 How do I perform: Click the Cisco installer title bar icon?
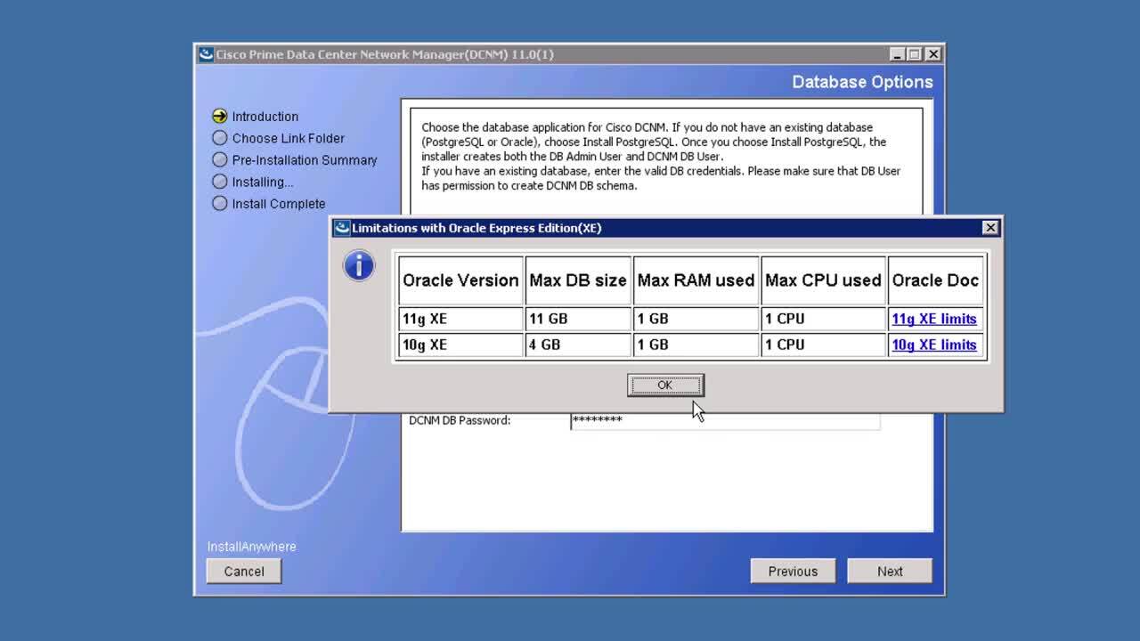206,54
